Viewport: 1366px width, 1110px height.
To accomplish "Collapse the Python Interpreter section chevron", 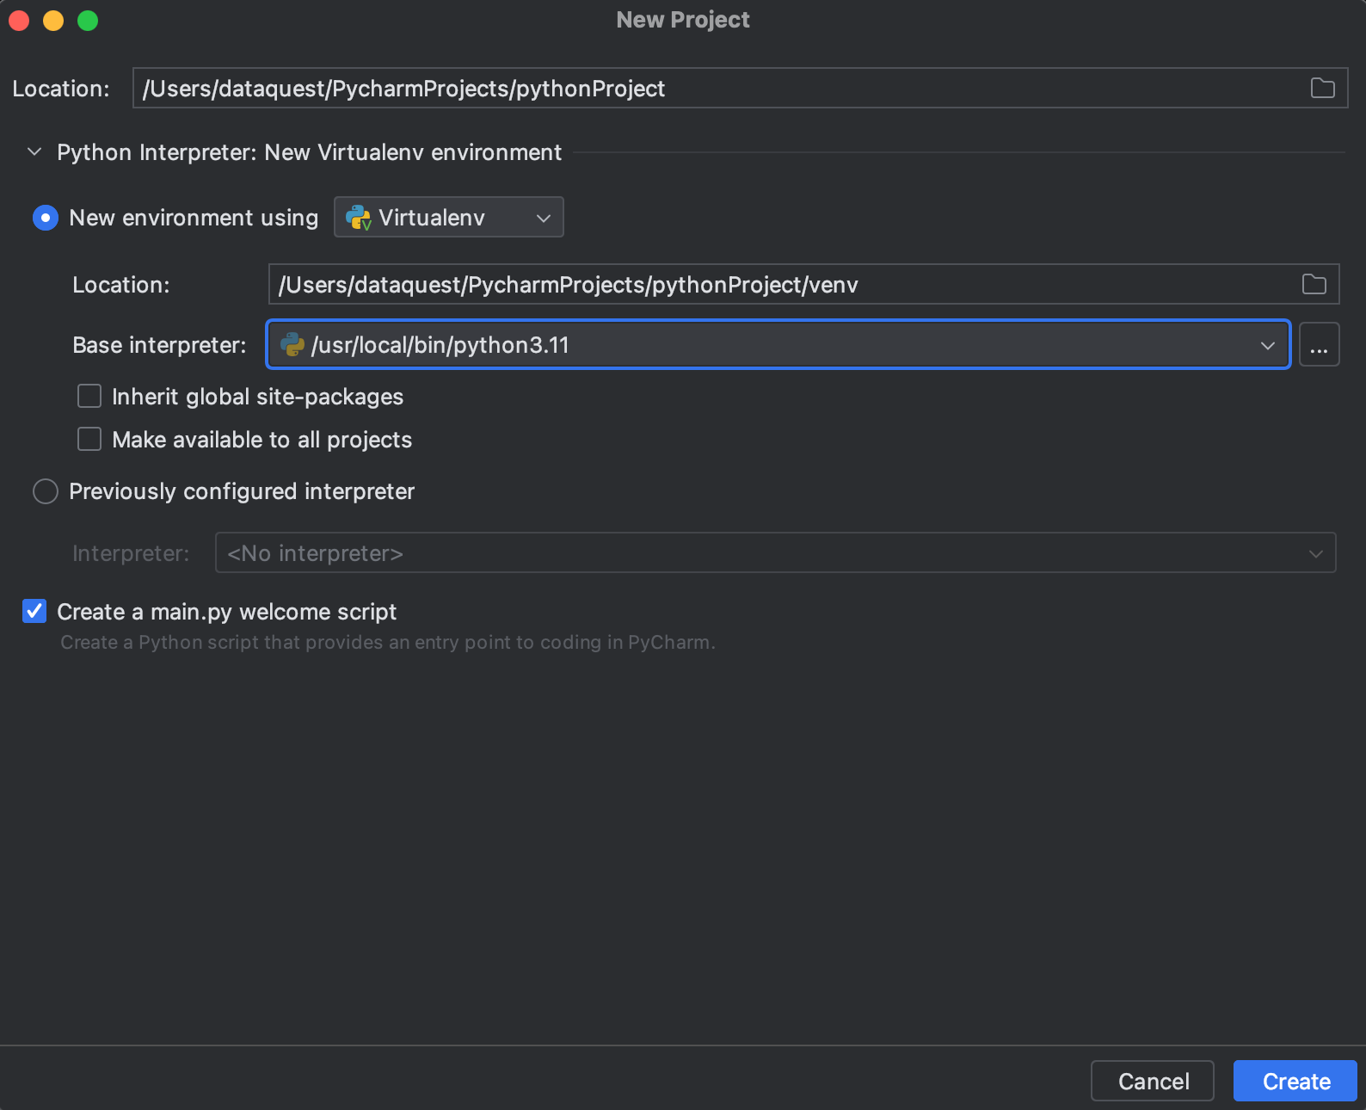I will pyautogui.click(x=34, y=152).
